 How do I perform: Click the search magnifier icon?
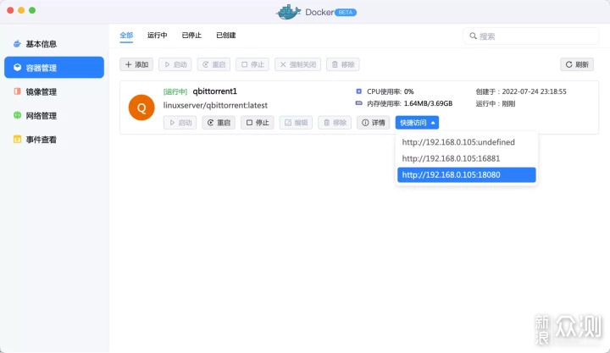[x=473, y=36]
